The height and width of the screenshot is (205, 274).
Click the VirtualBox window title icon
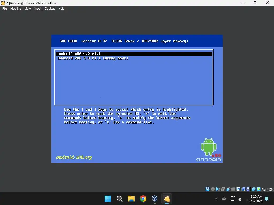tap(3, 3)
